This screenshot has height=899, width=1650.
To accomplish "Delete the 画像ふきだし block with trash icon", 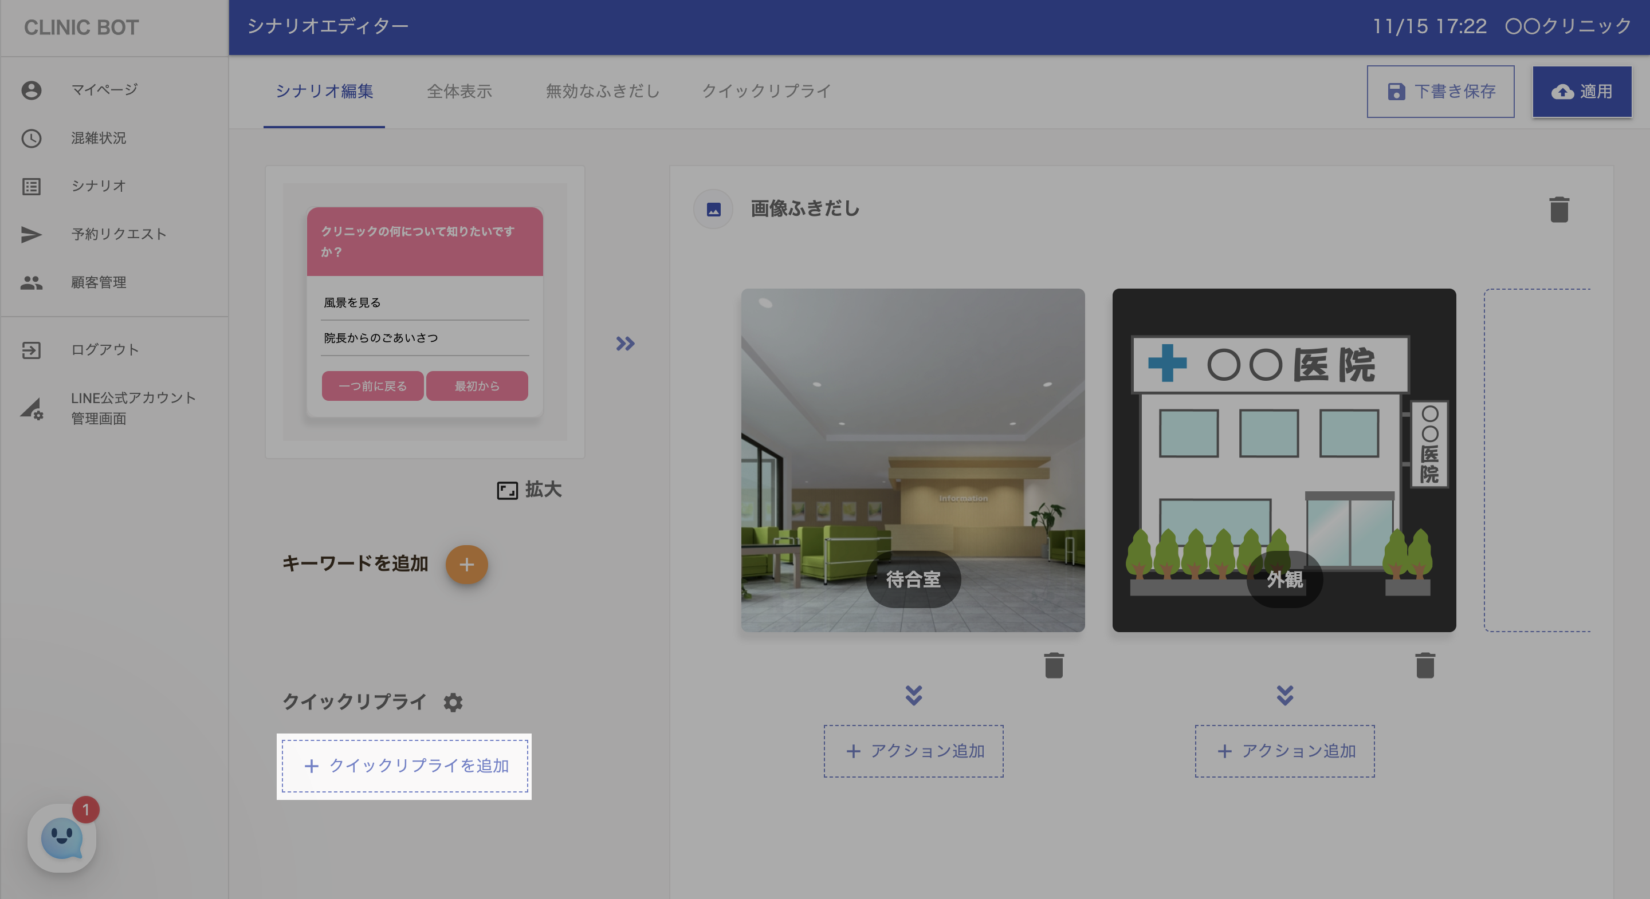I will (1558, 210).
